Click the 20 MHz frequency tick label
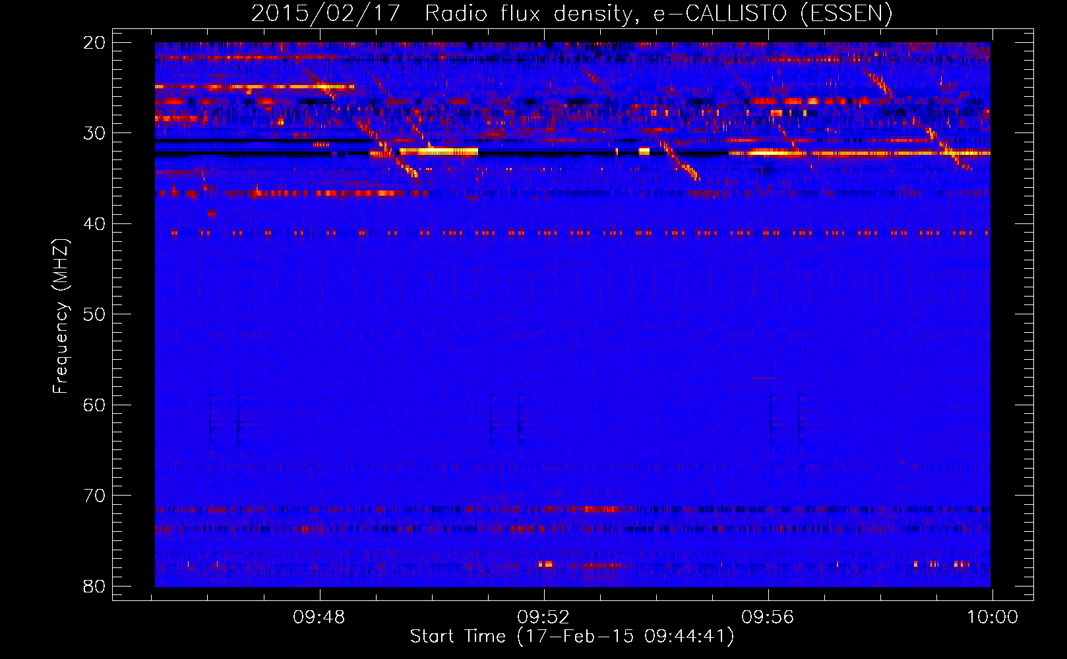This screenshot has height=659, width=1067. (x=94, y=43)
